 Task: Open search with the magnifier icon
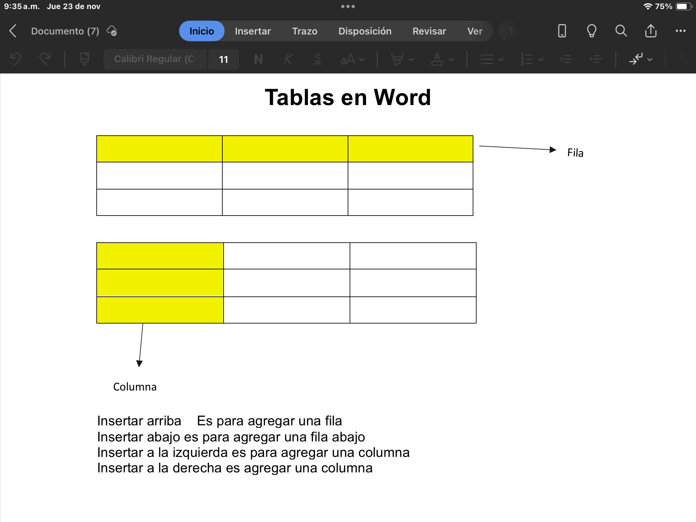click(x=621, y=31)
